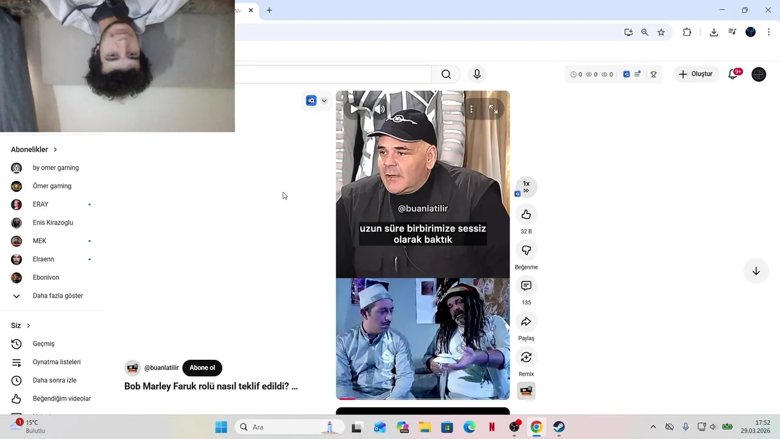Open File Explorer from taskbar
This screenshot has height=439, width=780.
[424, 427]
